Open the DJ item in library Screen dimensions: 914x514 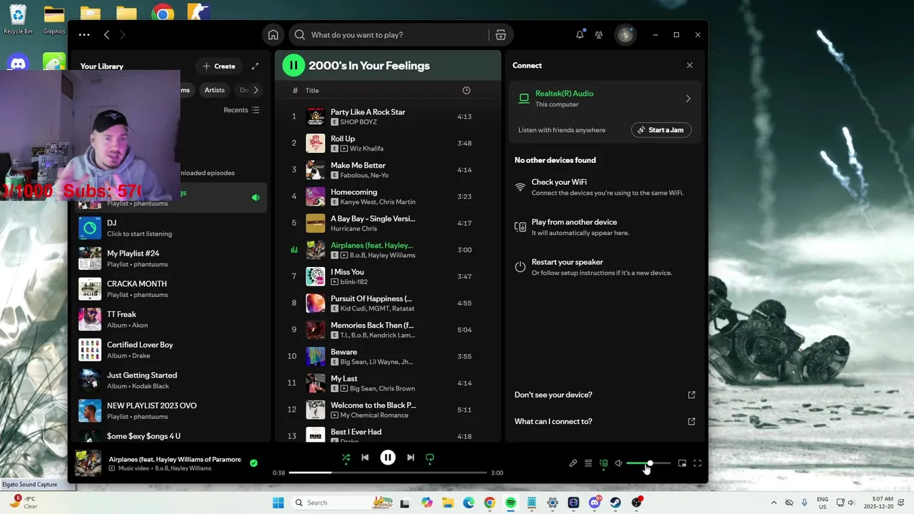171,228
